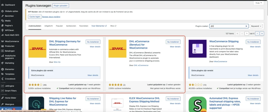
Task: Install Shipping Live Rates for DHL Express
Action: tap(93, 99)
